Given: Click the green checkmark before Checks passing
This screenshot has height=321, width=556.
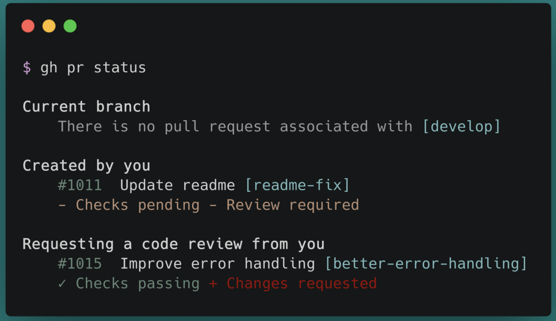Looking at the screenshot, I should pyautogui.click(x=62, y=283).
